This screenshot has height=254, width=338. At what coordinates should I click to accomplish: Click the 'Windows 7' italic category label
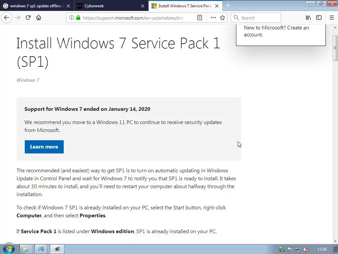click(28, 80)
